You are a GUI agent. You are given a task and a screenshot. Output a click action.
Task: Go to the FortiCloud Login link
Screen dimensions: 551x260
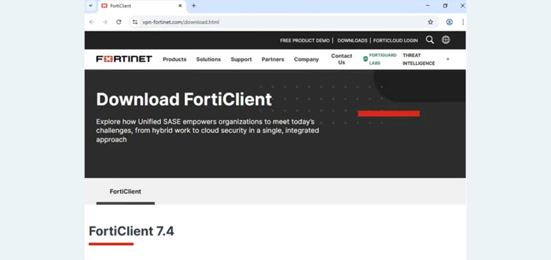[x=395, y=40]
